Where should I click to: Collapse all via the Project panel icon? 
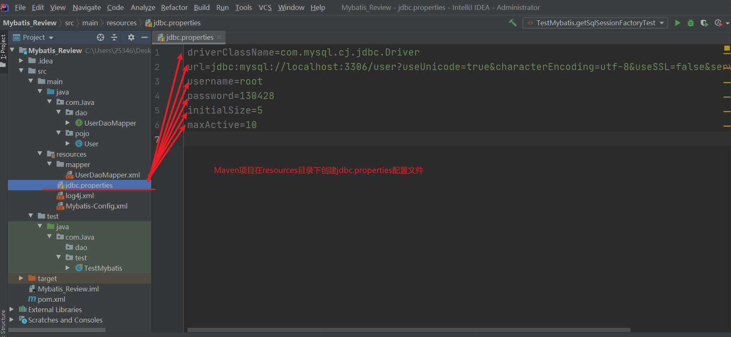coord(114,37)
